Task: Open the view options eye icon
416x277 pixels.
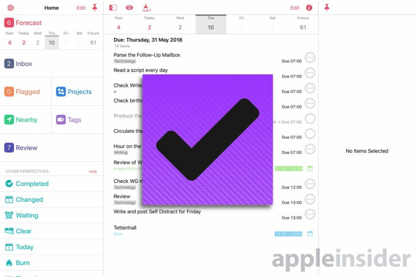Action: point(129,8)
